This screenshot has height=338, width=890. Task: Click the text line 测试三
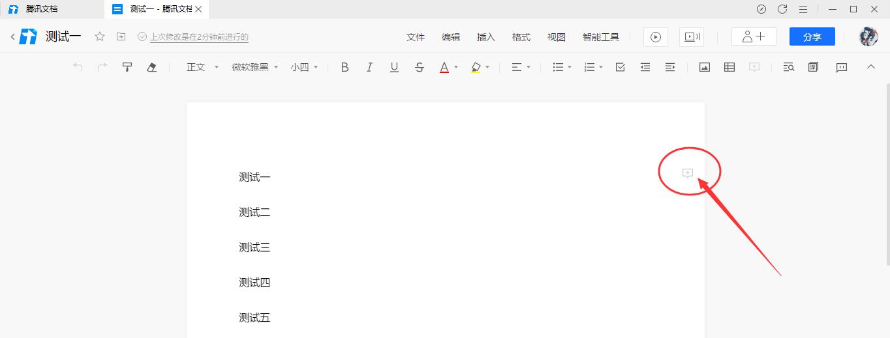(254, 247)
